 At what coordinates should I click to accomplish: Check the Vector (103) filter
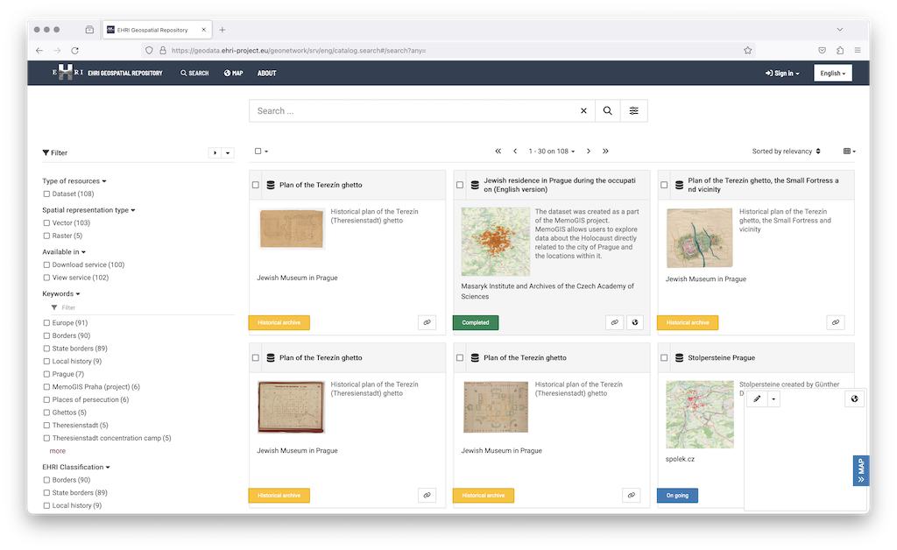click(46, 223)
